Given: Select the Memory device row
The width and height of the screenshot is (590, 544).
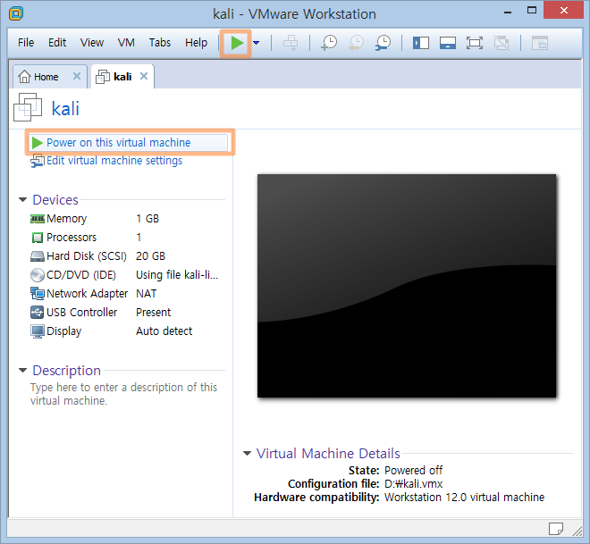Looking at the screenshot, I should coord(127,219).
